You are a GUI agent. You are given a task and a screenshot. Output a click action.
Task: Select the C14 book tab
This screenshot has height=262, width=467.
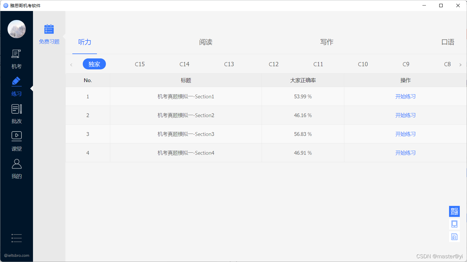pyautogui.click(x=184, y=64)
